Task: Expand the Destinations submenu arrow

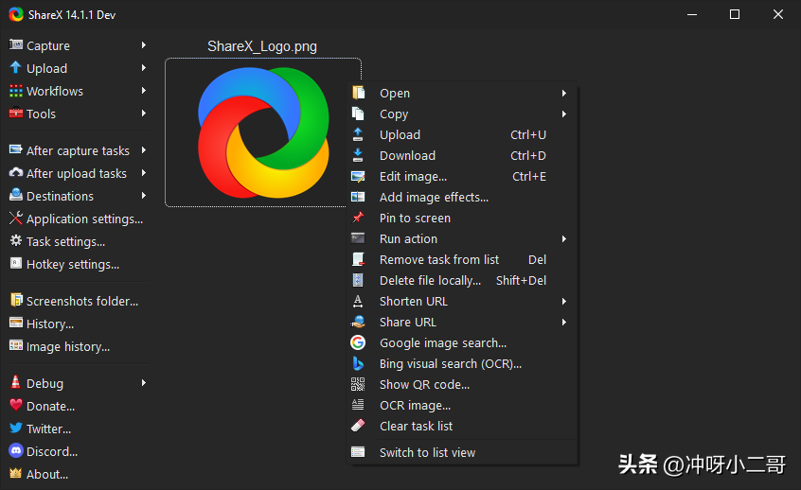Action: point(144,196)
